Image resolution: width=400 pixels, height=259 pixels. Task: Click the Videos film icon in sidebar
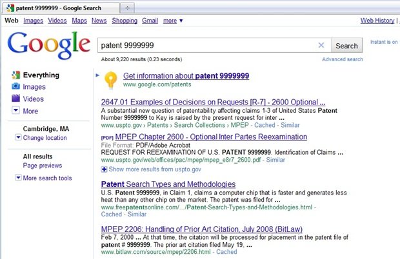(x=16, y=99)
